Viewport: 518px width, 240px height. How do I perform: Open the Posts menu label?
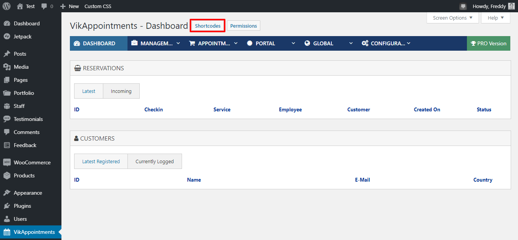(20, 54)
